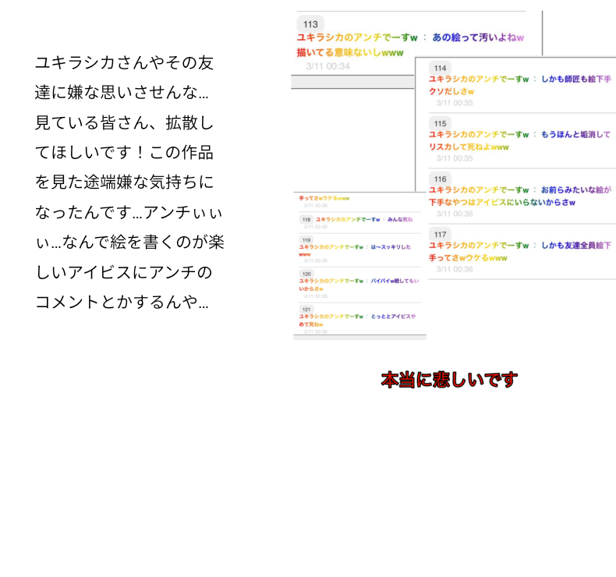Click the small 119 comment badge
Image resolution: width=616 pixels, height=577 pixels.
tap(306, 239)
